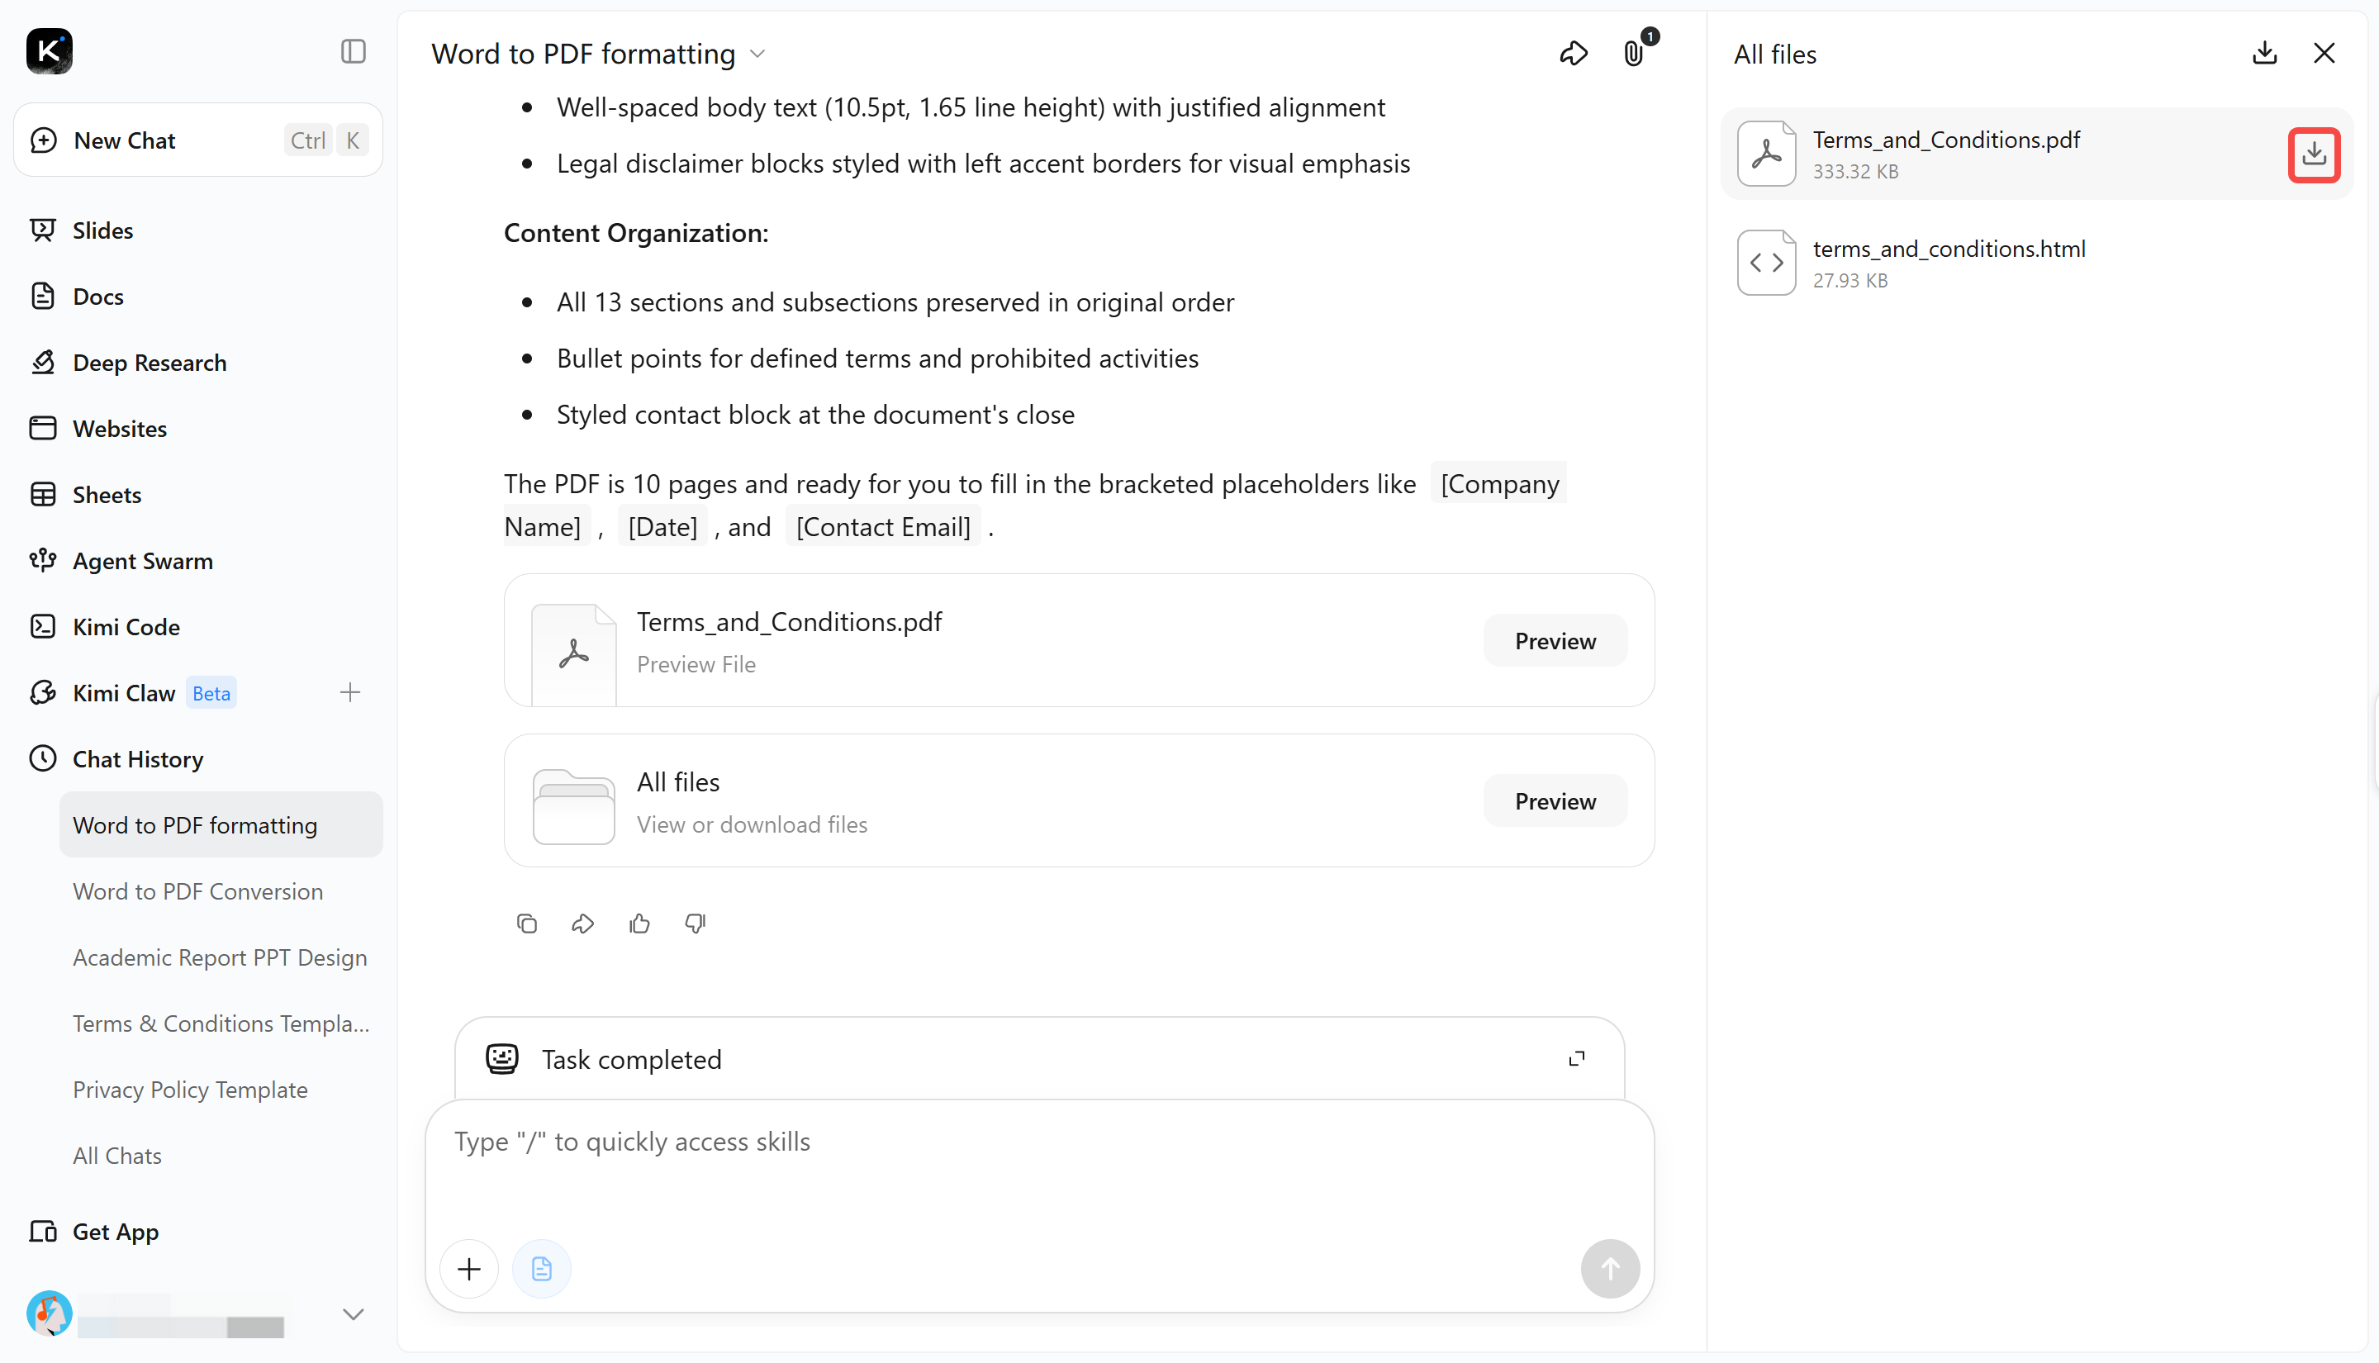This screenshot has height=1363, width=2379.
Task: Preview the Terms_and_Conditions.pdf file
Action: pyautogui.click(x=1555, y=641)
